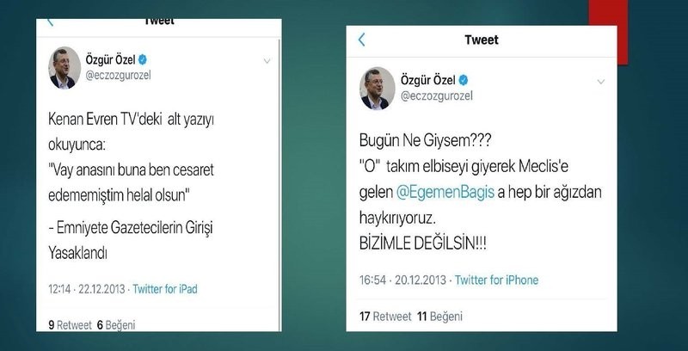Open the profile photo in the left tweet
Screen dimensions: 688x351
(x=64, y=68)
